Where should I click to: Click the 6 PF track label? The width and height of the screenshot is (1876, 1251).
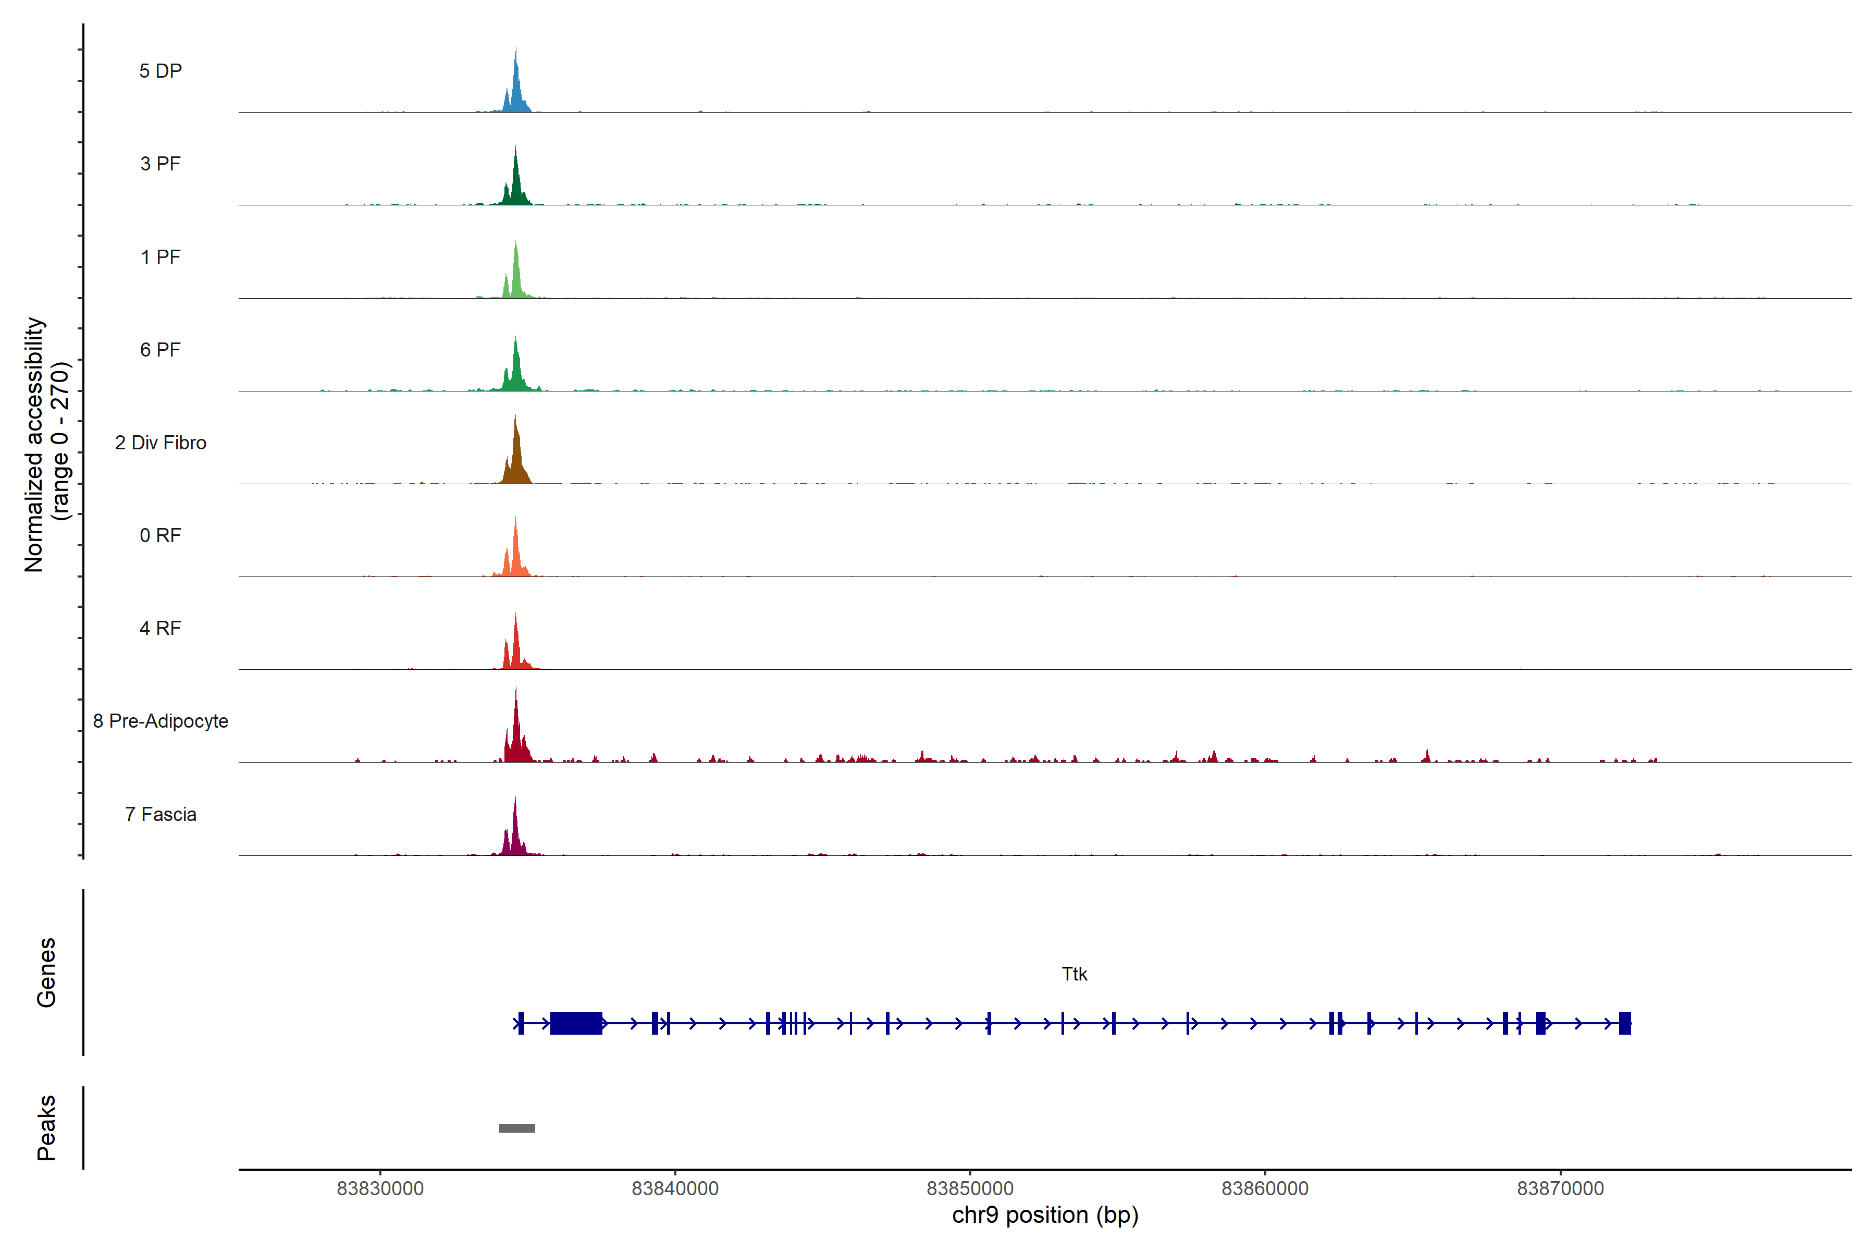click(x=161, y=349)
